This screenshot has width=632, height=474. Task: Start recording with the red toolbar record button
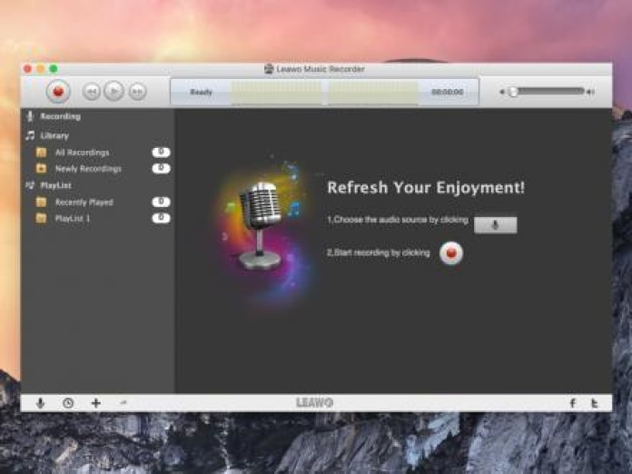tap(58, 92)
